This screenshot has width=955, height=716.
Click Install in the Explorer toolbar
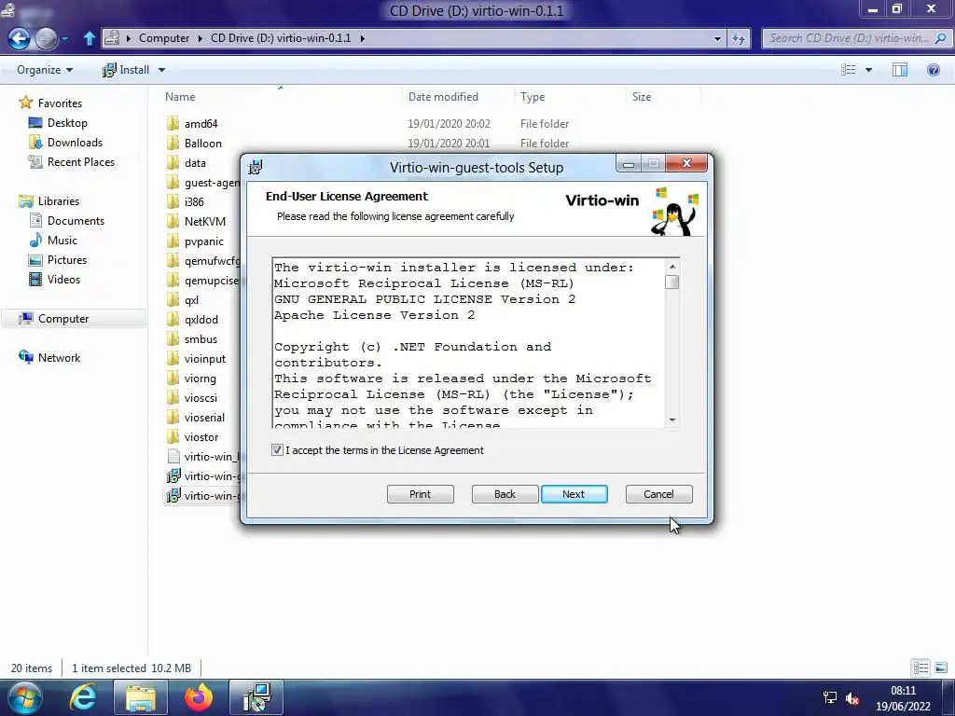[126, 70]
